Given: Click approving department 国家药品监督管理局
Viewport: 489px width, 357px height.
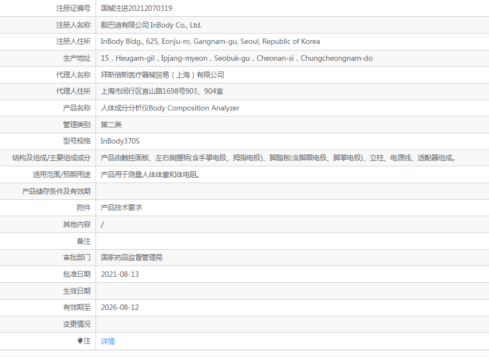Looking at the screenshot, I should [x=131, y=257].
